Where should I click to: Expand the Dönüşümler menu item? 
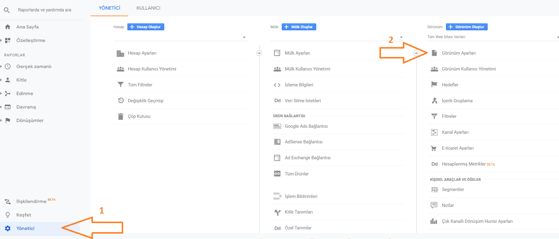pyautogui.click(x=30, y=121)
